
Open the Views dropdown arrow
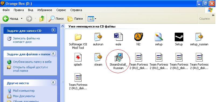(96, 19)
